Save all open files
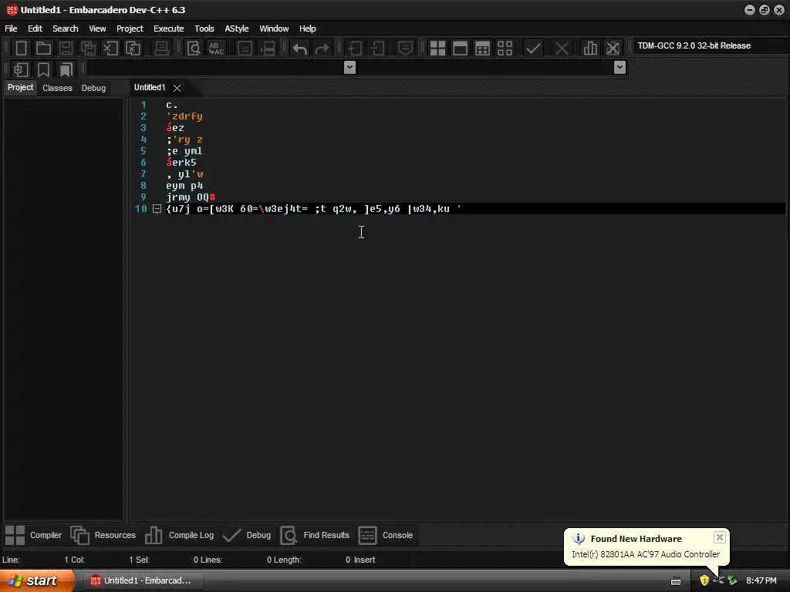Screen dimensions: 790x592 coord(88,49)
